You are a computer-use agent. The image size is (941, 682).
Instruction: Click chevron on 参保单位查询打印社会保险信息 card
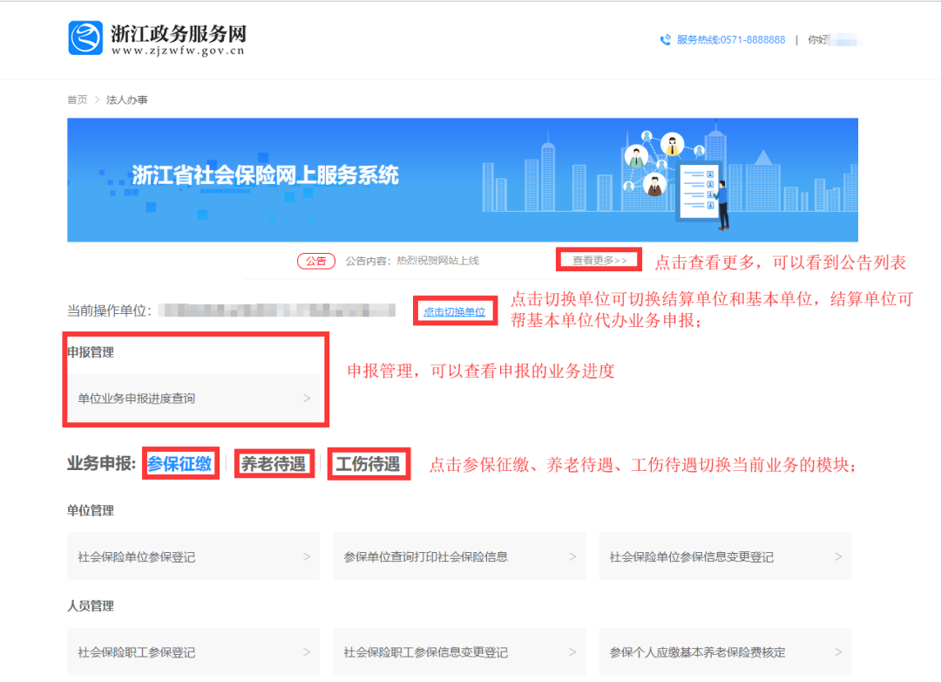[x=572, y=557]
